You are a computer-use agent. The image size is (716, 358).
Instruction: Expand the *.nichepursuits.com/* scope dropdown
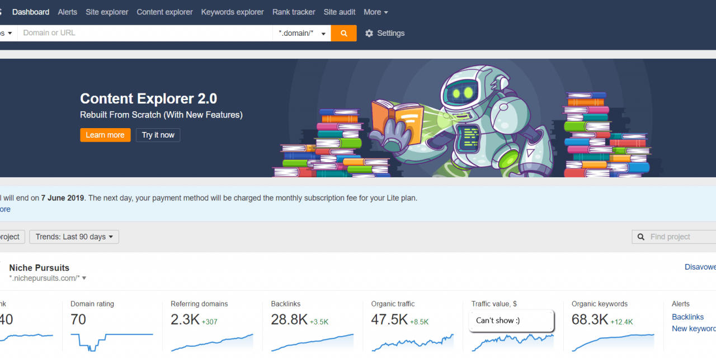pyautogui.click(x=83, y=277)
